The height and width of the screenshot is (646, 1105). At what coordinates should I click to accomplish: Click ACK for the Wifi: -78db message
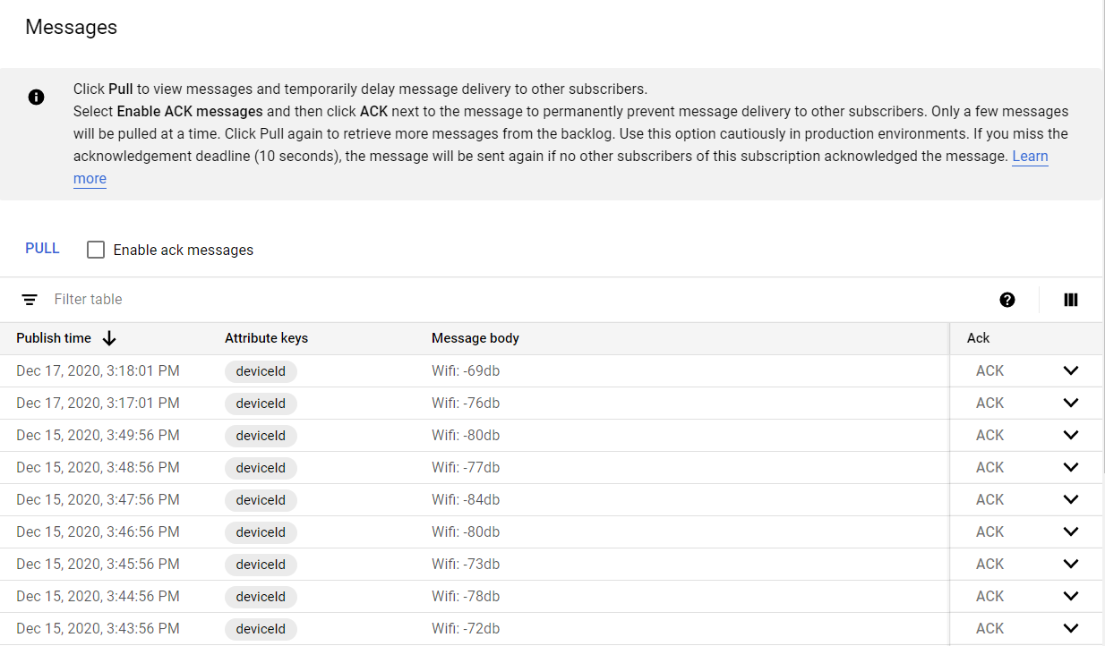pos(989,597)
